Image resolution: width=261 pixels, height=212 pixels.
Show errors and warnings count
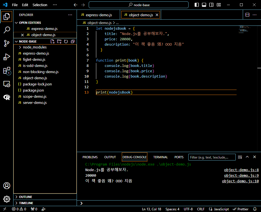[x=19, y=209]
